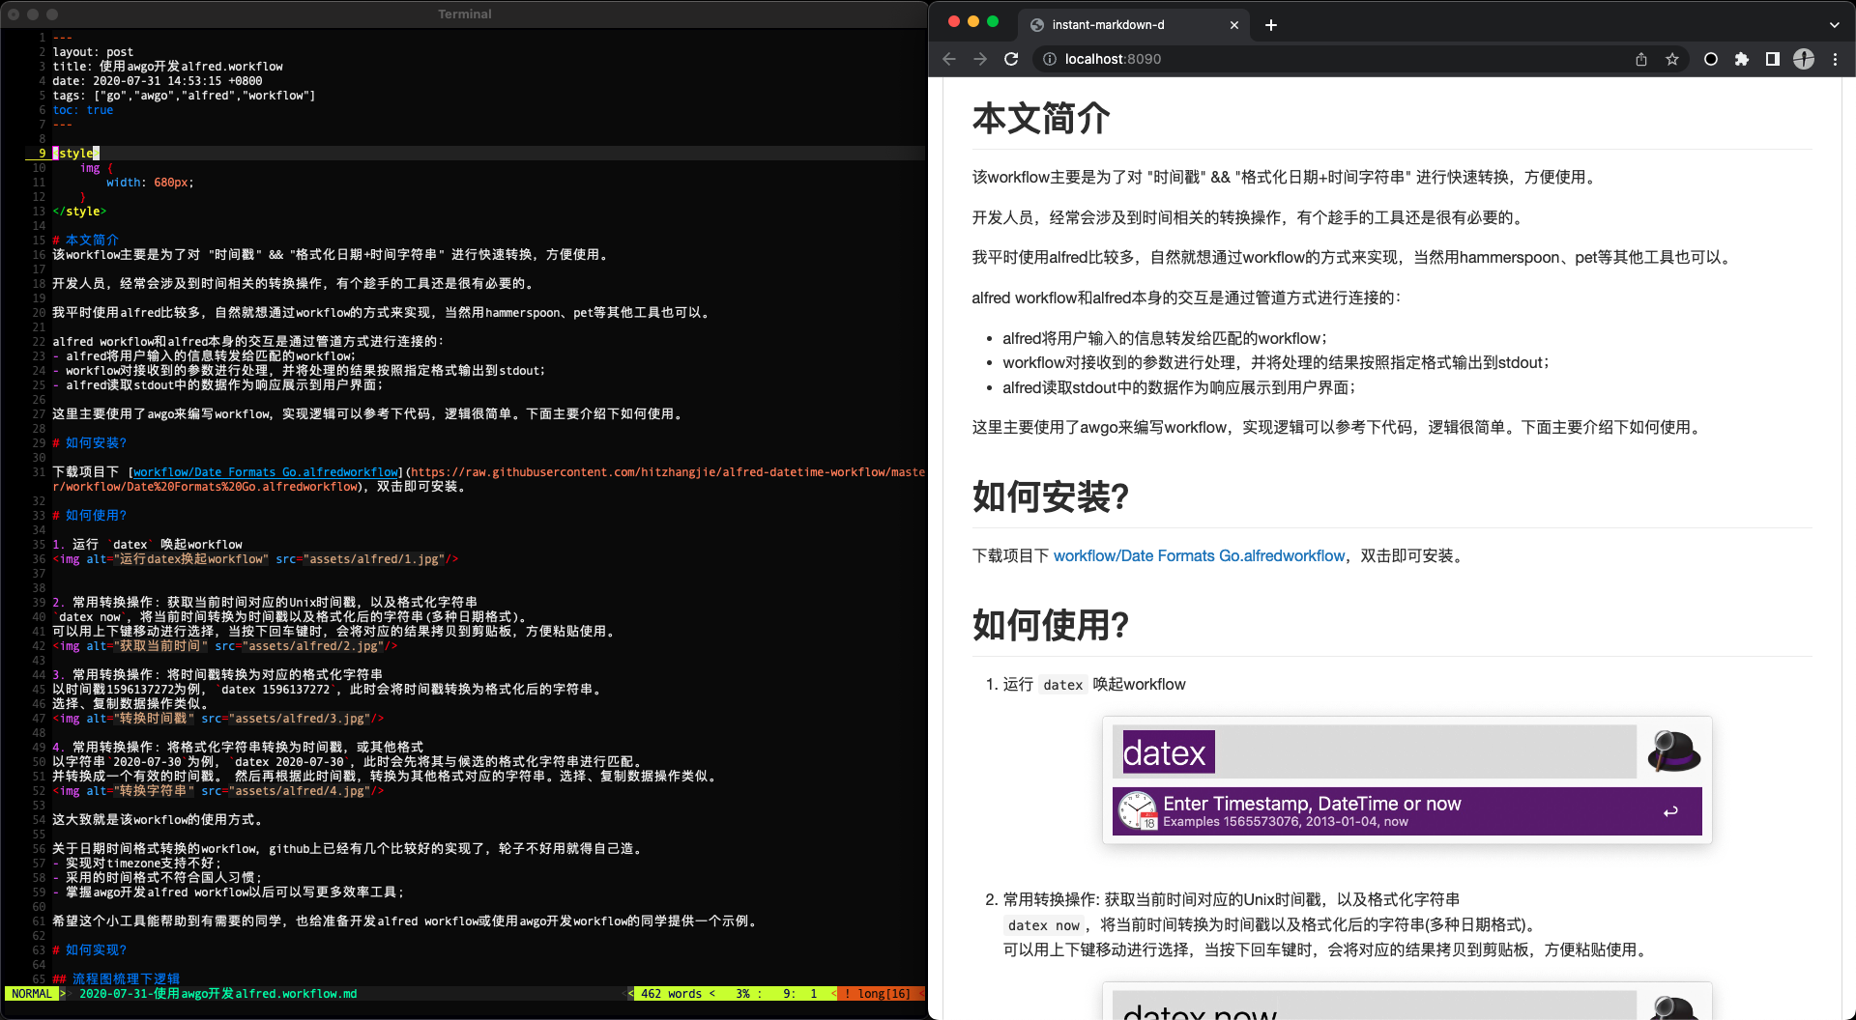Toggle the browser side panel
Image resolution: width=1856 pixels, height=1020 pixels.
[1773, 59]
